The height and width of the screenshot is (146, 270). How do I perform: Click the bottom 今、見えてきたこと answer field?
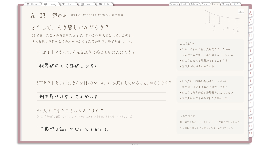coord(101,130)
